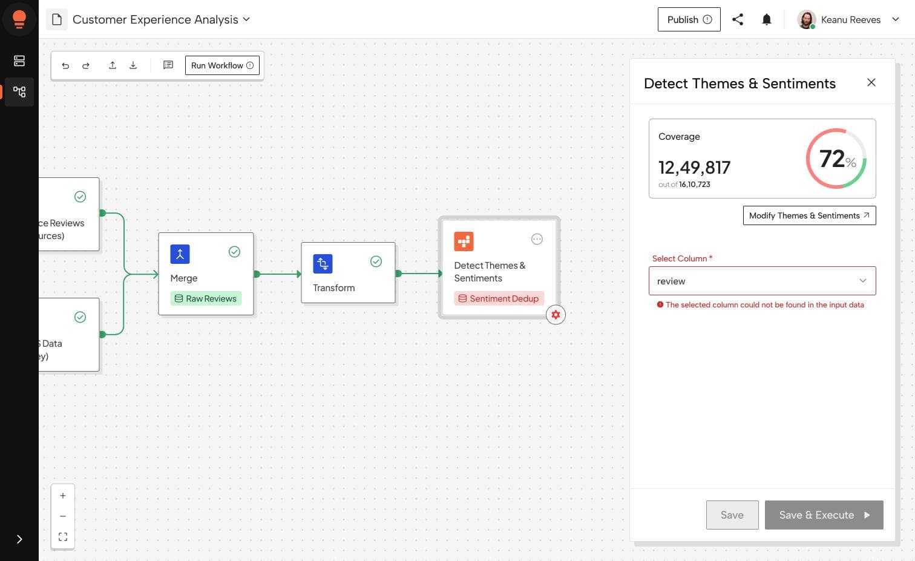Click the total count 16,10,723
Viewport: 915px width, 561px height.
[x=695, y=185]
